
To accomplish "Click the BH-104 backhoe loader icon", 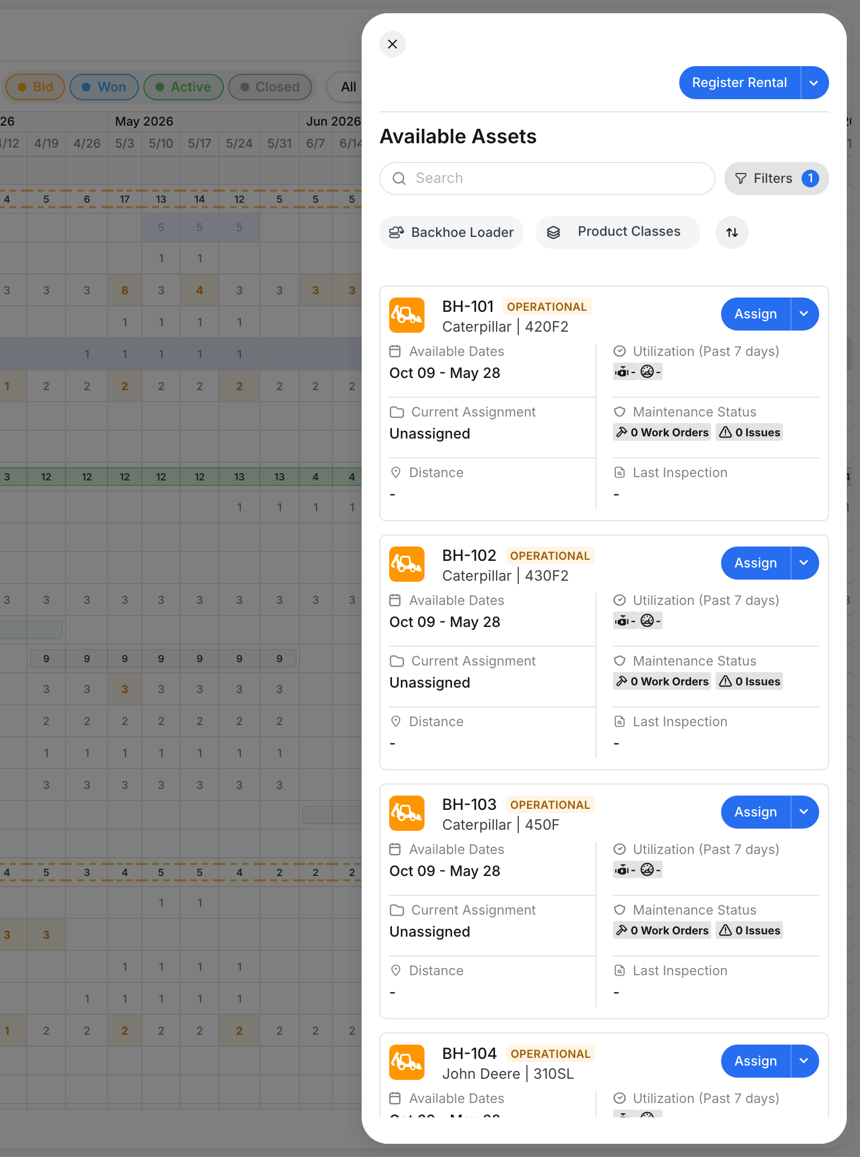I will [x=407, y=1062].
